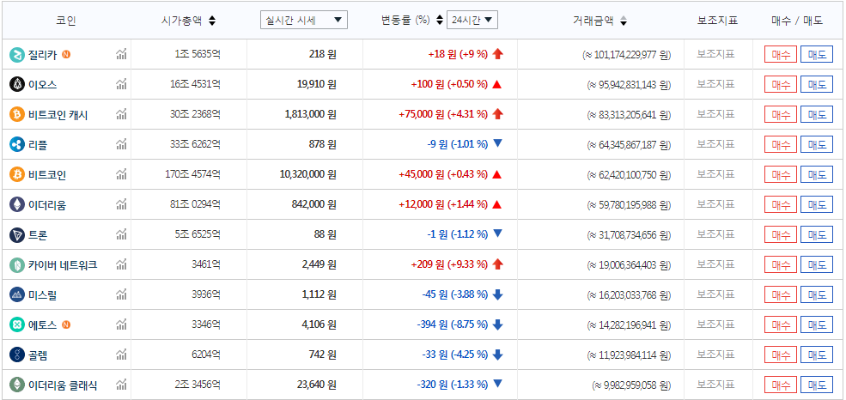Open 보조지표 link for 에토스
This screenshot has height=400, width=846.
pos(715,324)
